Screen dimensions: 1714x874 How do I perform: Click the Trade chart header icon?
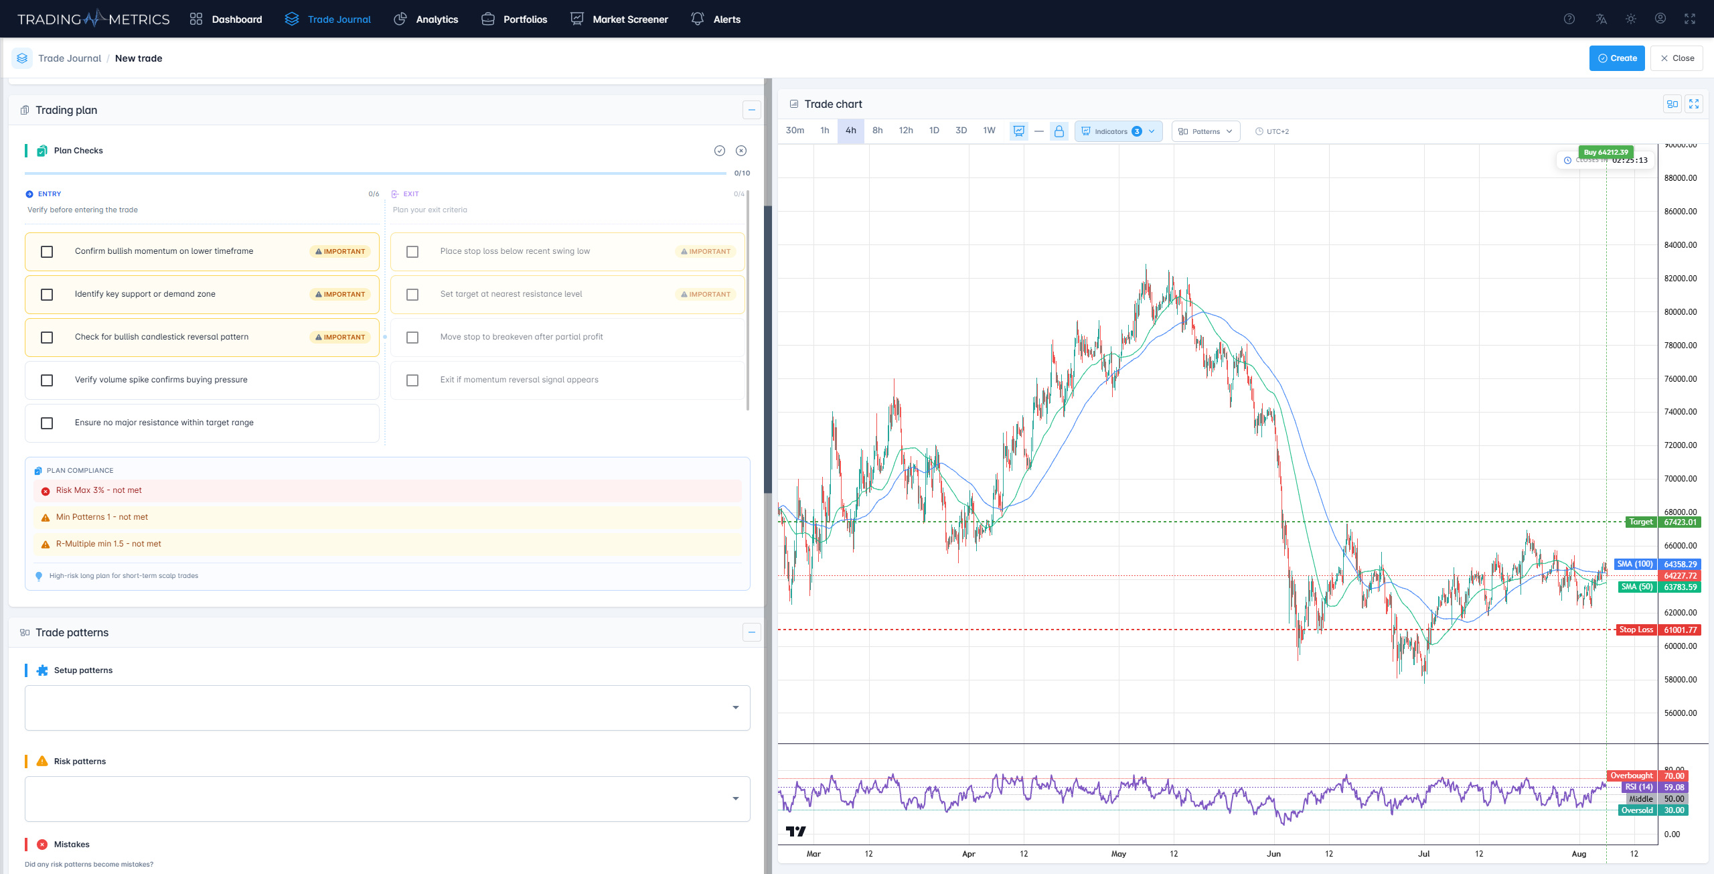[793, 104]
